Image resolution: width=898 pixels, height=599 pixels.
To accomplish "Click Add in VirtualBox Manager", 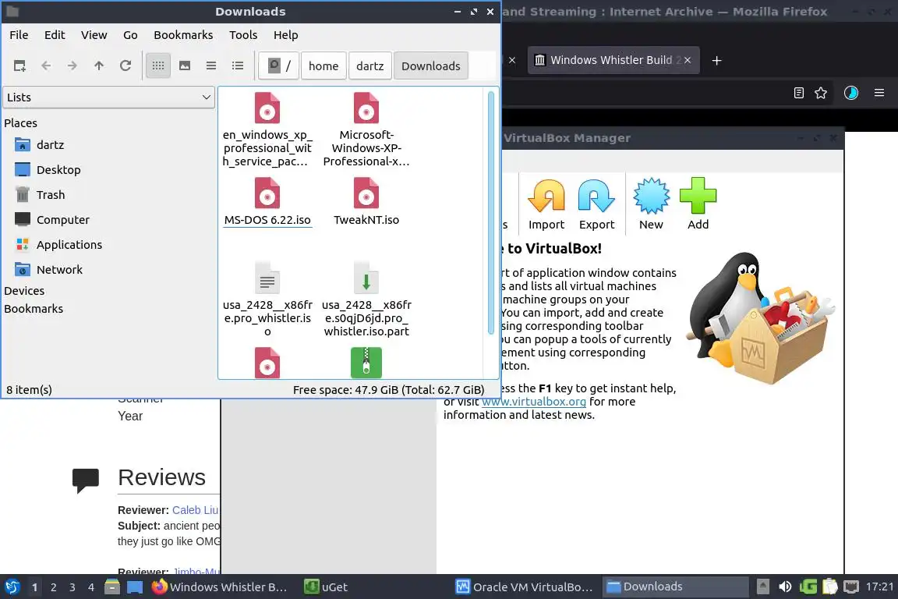I will point(698,204).
